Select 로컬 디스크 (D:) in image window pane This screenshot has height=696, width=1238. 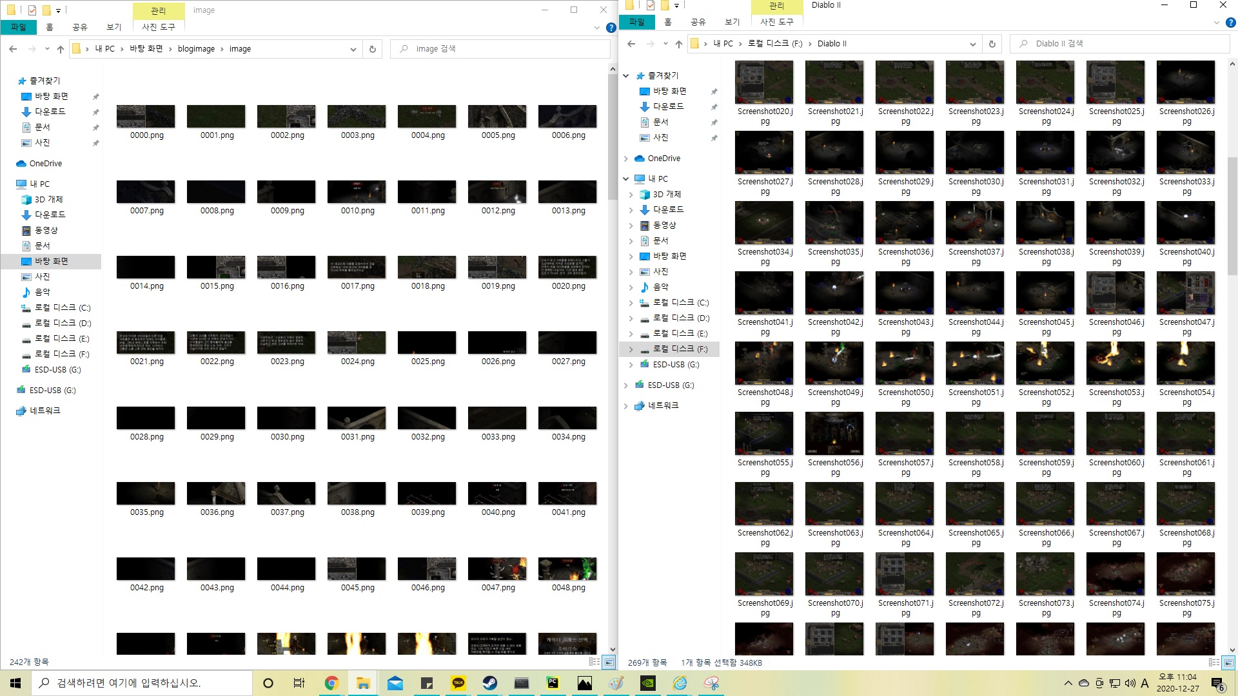(x=63, y=323)
